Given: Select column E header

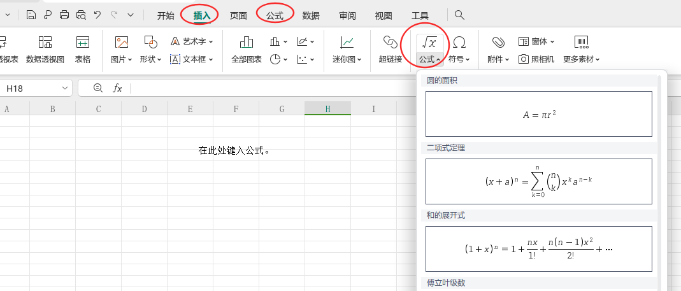Looking at the screenshot, I should pos(190,109).
